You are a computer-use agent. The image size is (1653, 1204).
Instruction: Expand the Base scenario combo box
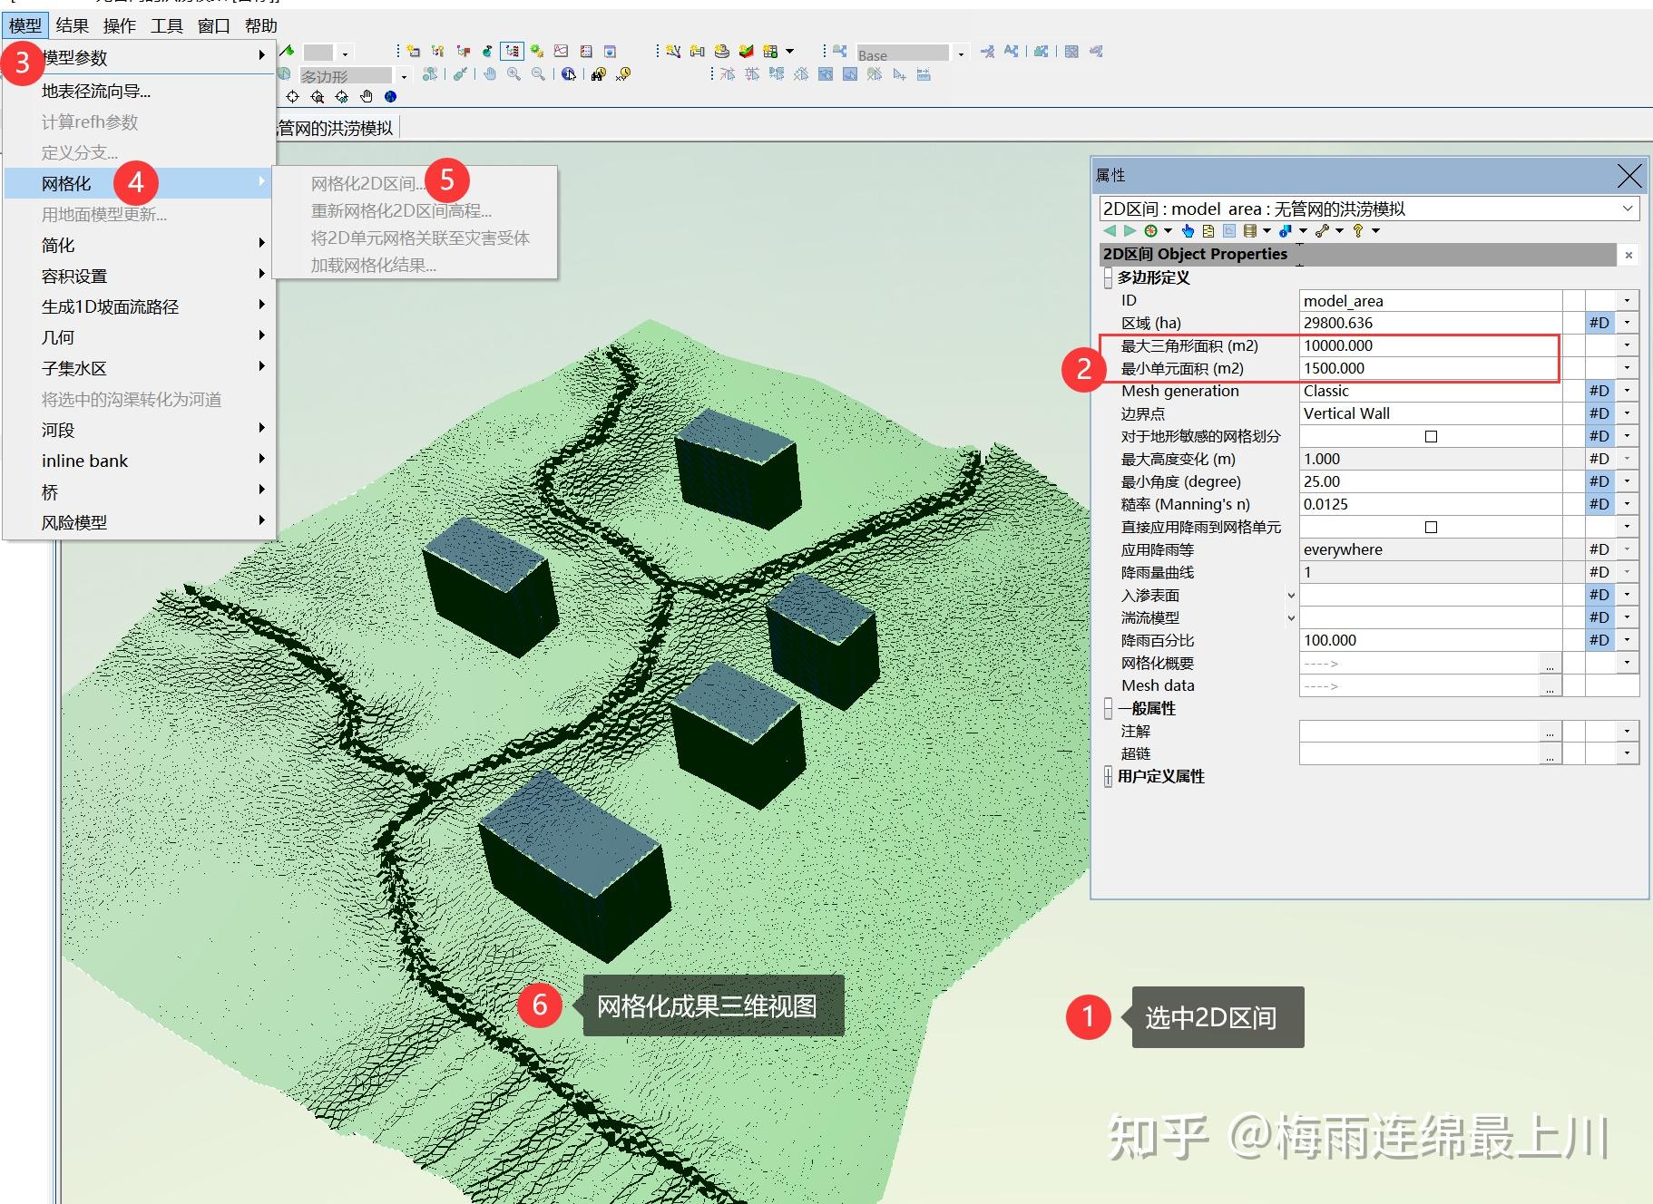[x=961, y=53]
